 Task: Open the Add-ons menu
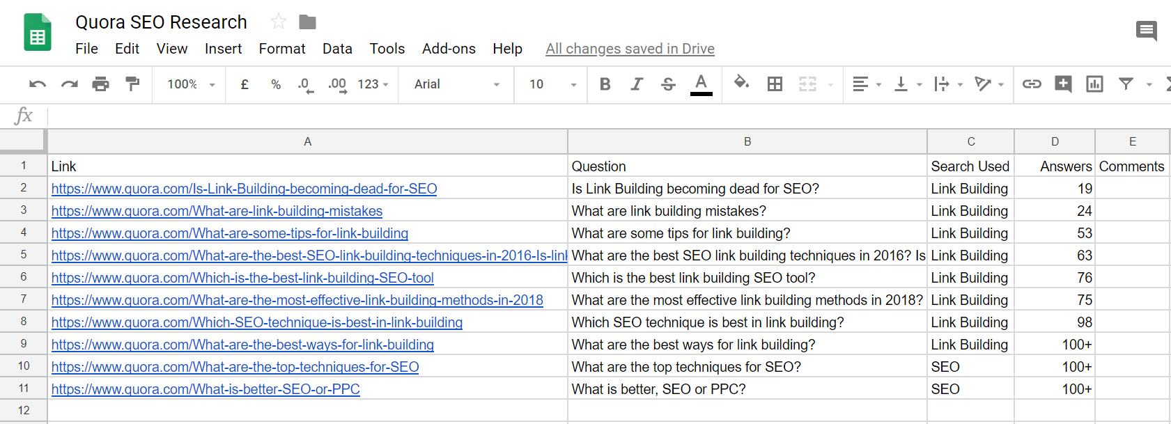449,49
